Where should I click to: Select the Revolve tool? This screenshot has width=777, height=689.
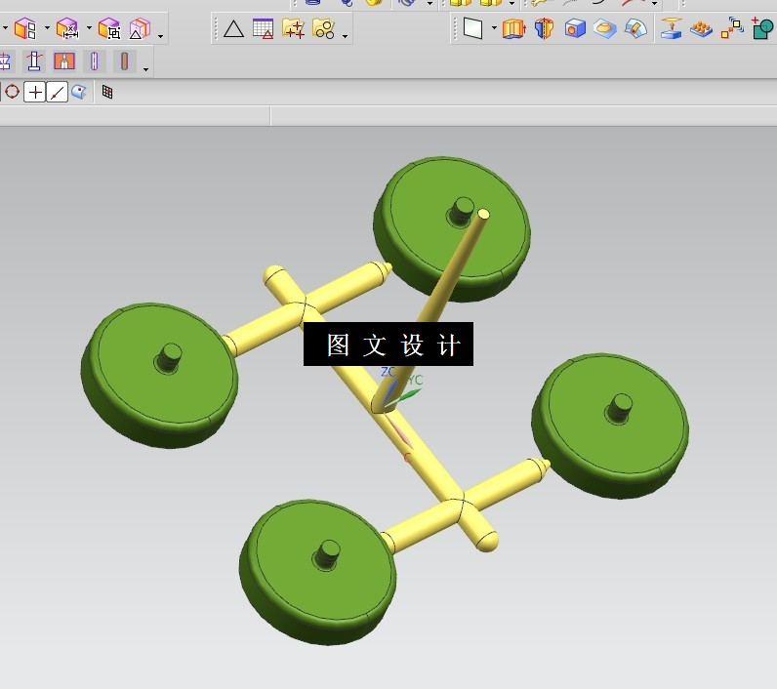[x=544, y=28]
